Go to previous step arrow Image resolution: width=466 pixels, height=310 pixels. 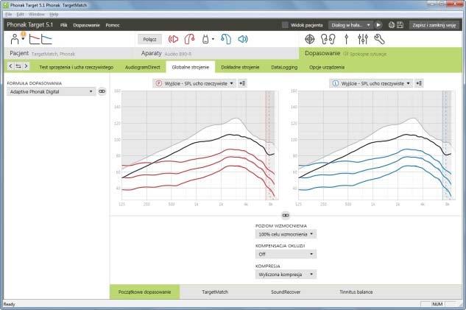pos(10,66)
